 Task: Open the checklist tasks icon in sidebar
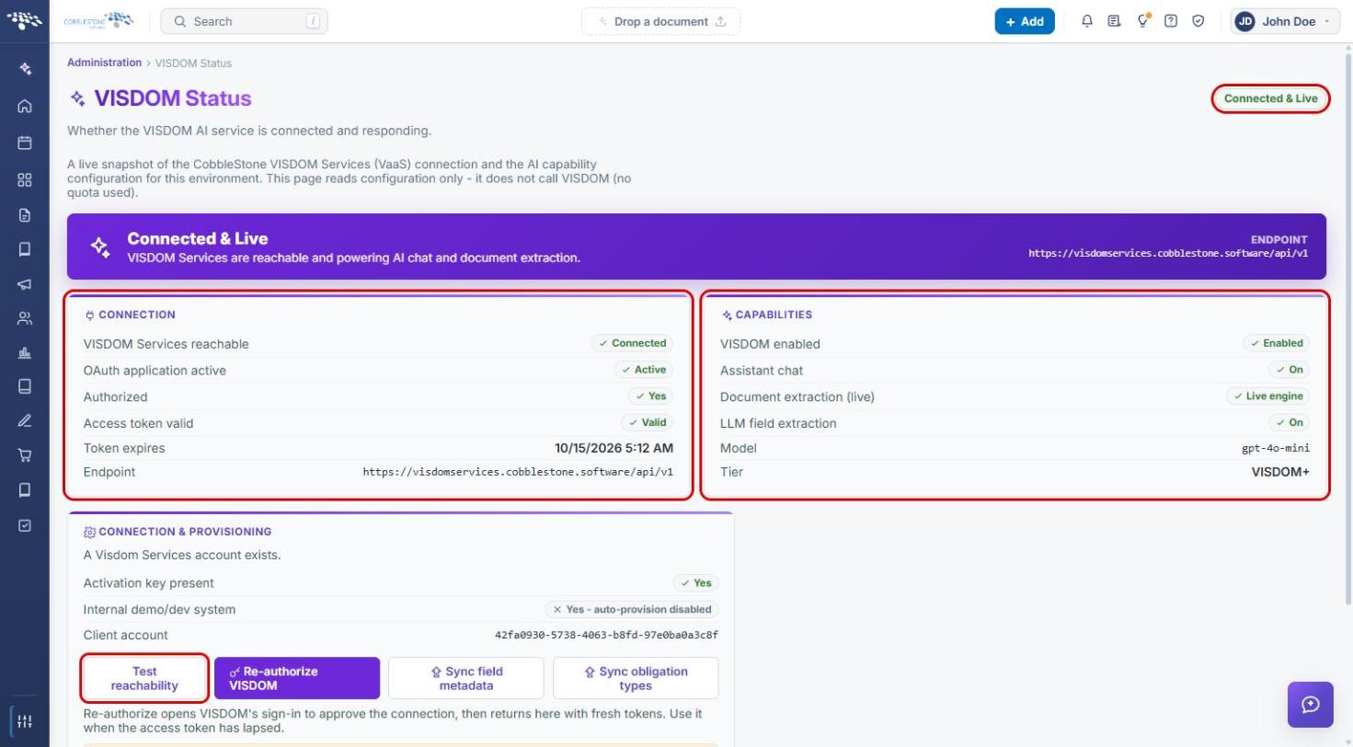point(25,525)
